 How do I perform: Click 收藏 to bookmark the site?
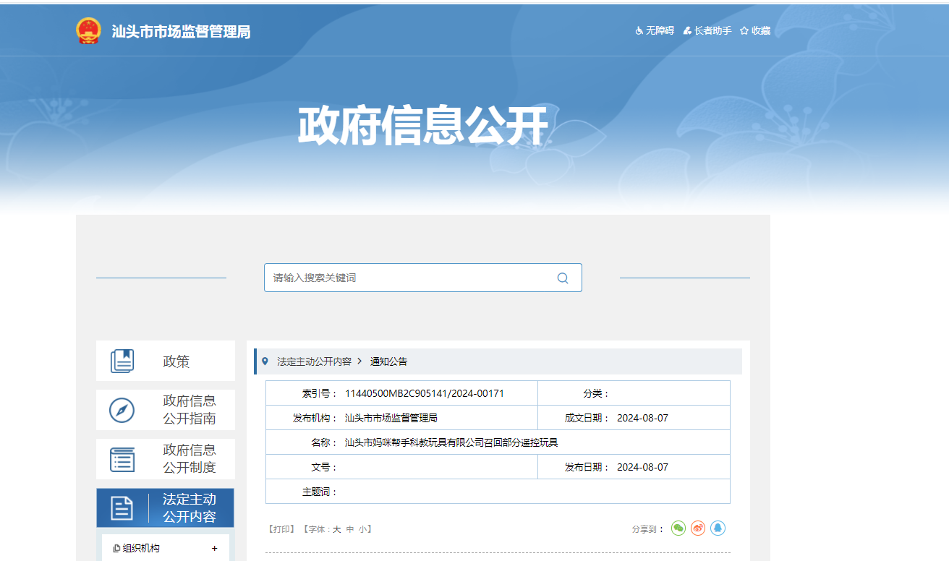[x=755, y=30]
